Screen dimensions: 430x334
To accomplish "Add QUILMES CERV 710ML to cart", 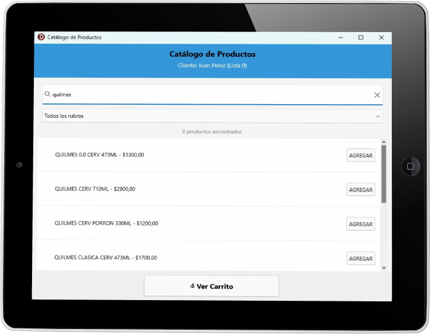I will (x=360, y=190).
